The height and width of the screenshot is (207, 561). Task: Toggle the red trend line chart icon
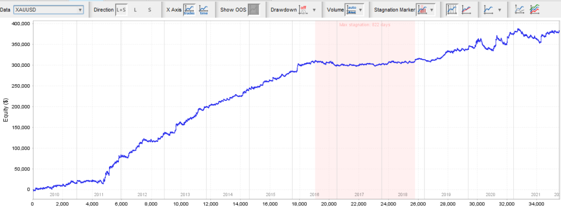click(467, 10)
